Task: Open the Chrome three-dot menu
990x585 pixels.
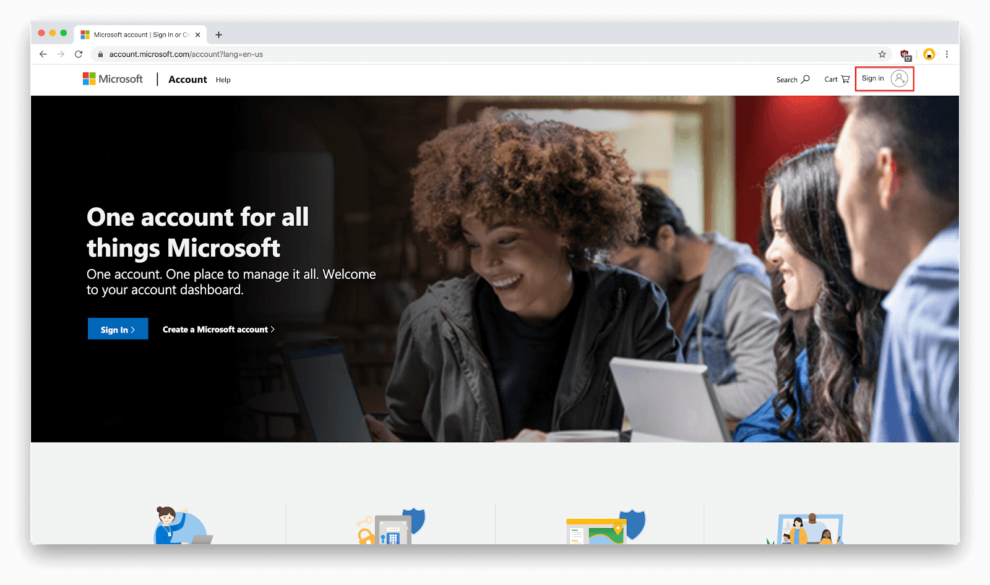Action: tap(947, 54)
